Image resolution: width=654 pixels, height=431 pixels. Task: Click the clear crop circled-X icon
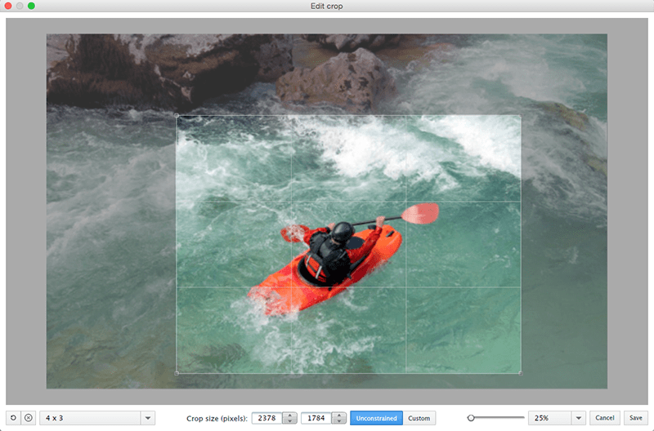[x=29, y=418]
